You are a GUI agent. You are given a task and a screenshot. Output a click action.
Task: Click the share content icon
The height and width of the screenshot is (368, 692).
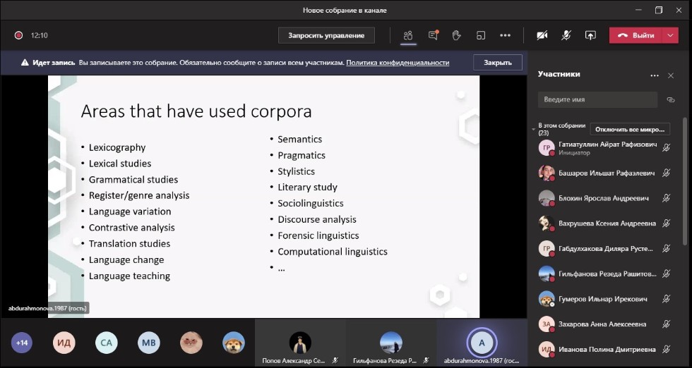pos(590,35)
